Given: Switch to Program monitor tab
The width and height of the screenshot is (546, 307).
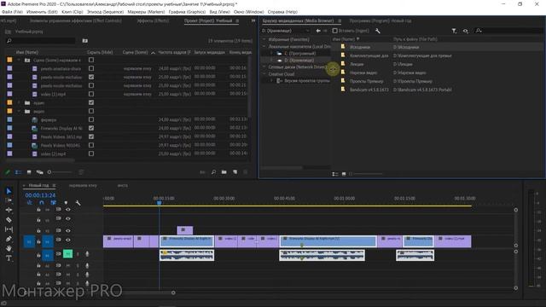Looking at the screenshot, I should pyautogui.click(x=380, y=20).
